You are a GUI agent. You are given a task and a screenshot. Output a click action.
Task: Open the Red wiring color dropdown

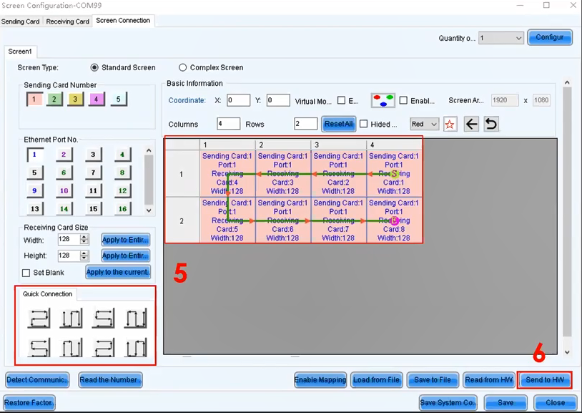(x=425, y=124)
